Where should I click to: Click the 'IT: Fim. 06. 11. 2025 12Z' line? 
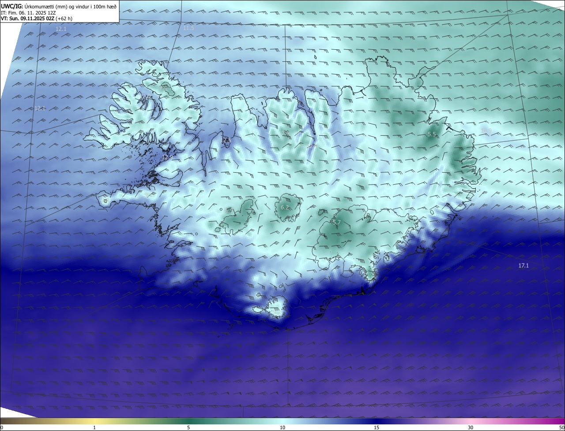(x=28, y=12)
